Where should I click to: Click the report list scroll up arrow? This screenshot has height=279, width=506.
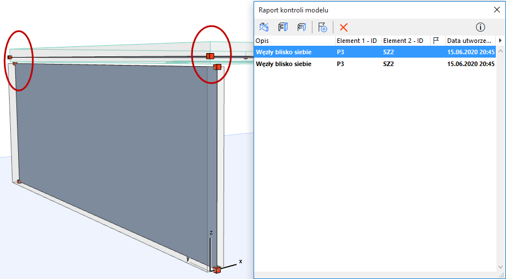(500, 51)
